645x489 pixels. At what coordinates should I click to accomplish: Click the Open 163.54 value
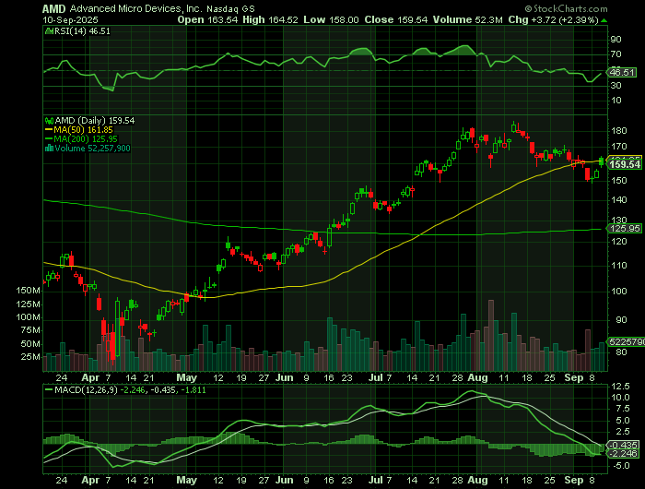[207, 19]
